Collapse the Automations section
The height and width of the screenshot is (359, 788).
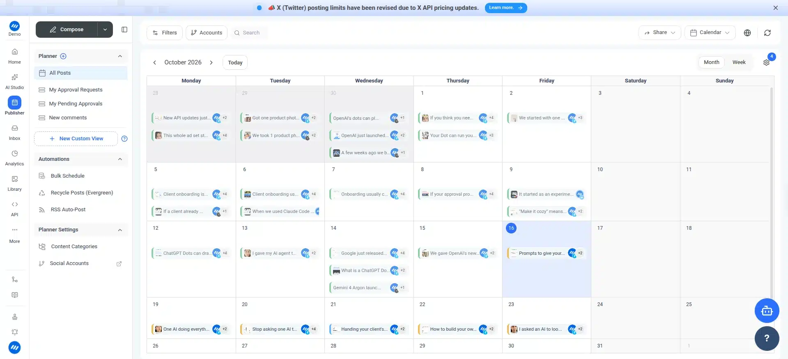120,159
